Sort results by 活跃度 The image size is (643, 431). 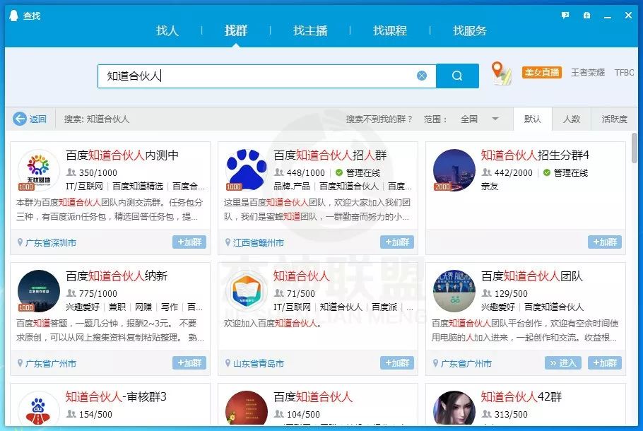(614, 119)
